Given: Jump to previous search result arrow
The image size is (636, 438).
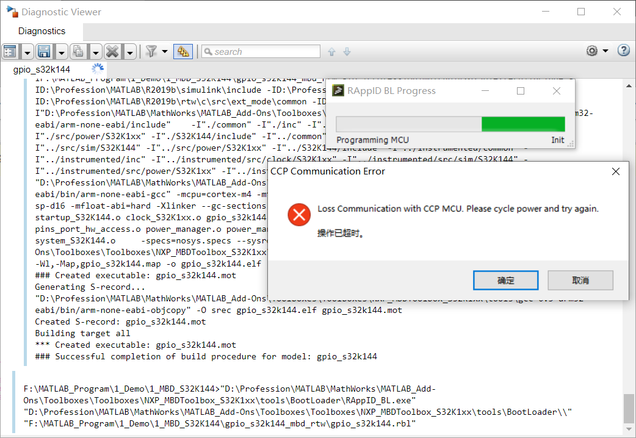Looking at the screenshot, I should click(x=331, y=51).
